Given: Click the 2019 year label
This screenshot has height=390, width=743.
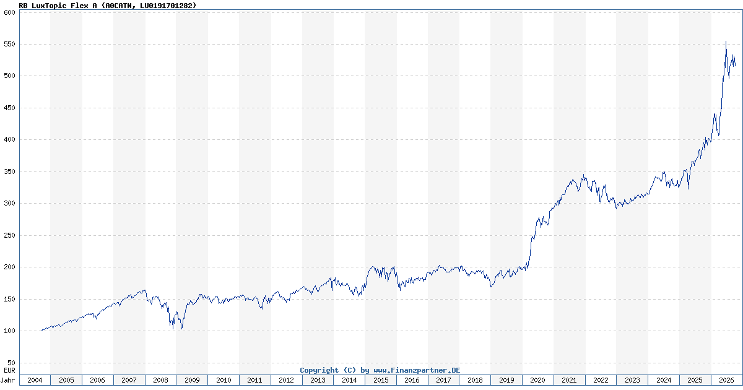Looking at the screenshot, I should click(506, 380).
